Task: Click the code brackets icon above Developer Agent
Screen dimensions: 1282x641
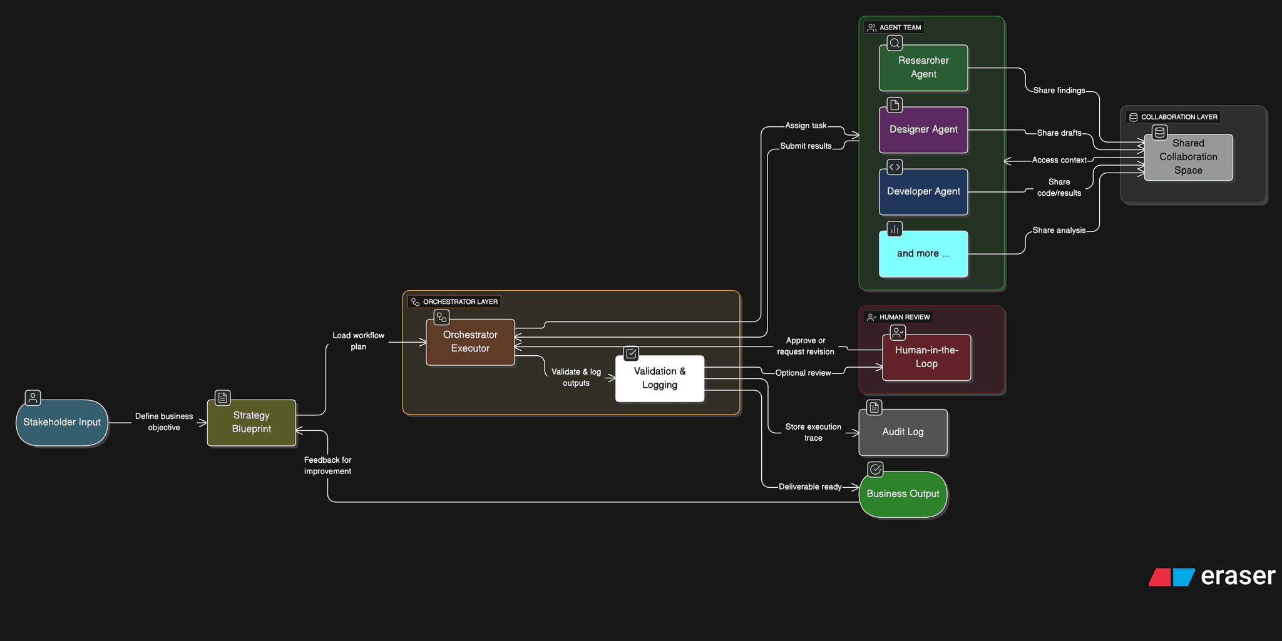Action: point(895,167)
